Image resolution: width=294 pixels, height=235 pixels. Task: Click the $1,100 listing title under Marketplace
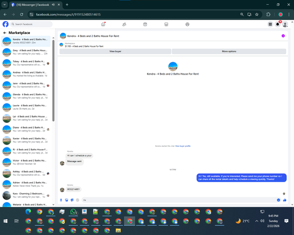click(84, 46)
